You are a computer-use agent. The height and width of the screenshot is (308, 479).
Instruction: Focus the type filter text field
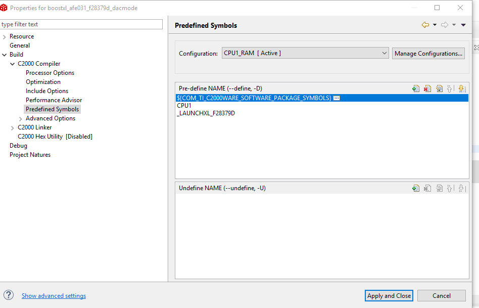click(x=81, y=24)
